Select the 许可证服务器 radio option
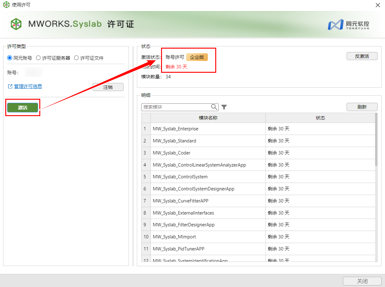Image resolution: width=385 pixels, height=287 pixels. (38, 58)
